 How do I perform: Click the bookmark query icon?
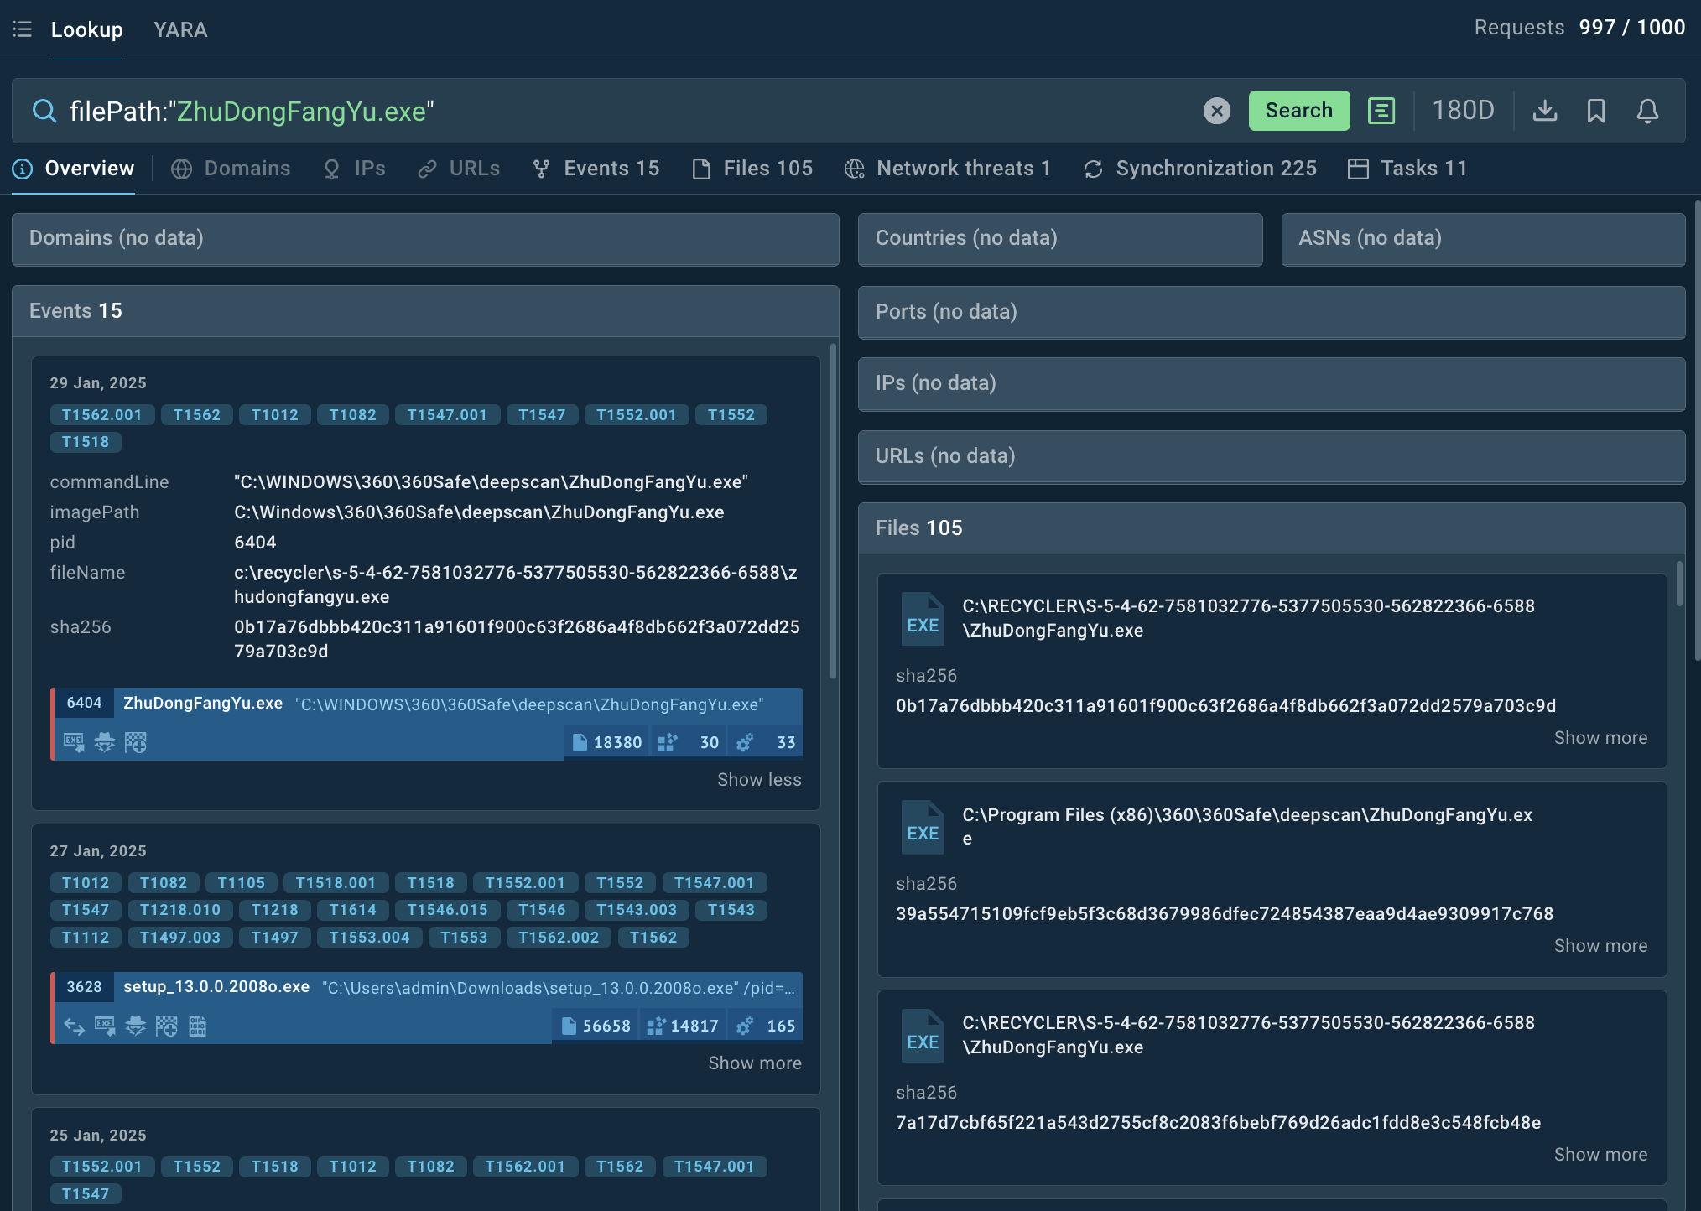click(1595, 111)
